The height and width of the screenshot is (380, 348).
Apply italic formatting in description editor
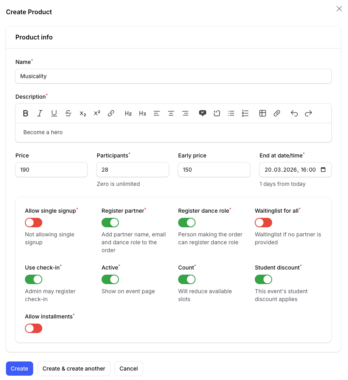click(x=40, y=113)
